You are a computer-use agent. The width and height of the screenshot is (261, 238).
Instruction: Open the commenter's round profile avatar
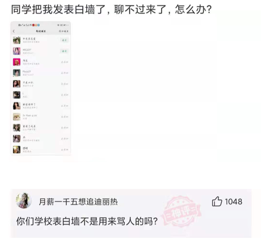(24, 201)
